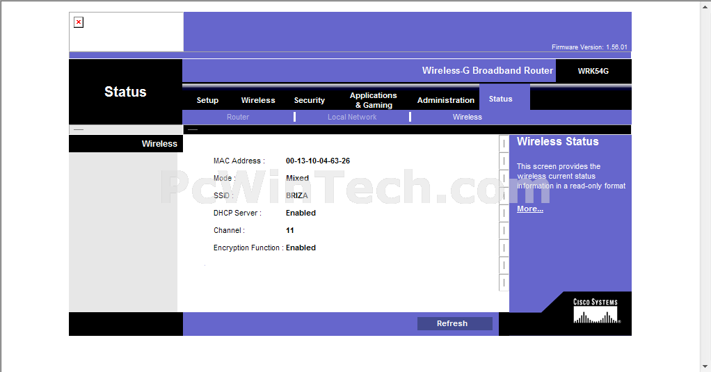Click the Wireless section label in sidebar
Screen dimensions: 711x372
coord(159,144)
